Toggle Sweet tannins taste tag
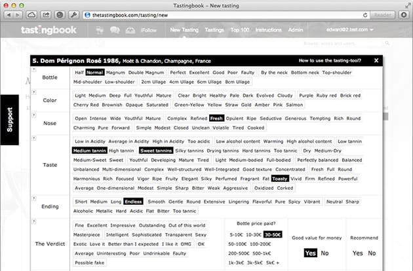 (156, 151)
